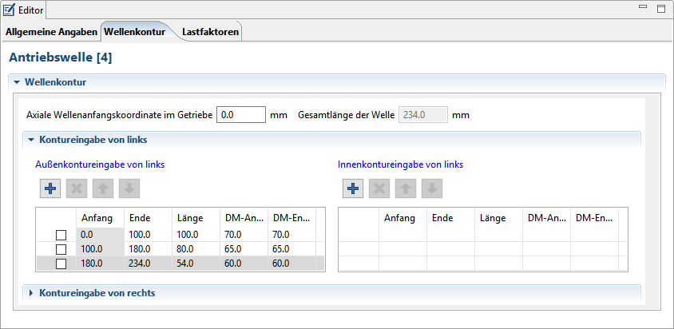Tick the checkbox for row starting at 100.0
Viewport: 674px width, 329px height.
[x=61, y=250]
